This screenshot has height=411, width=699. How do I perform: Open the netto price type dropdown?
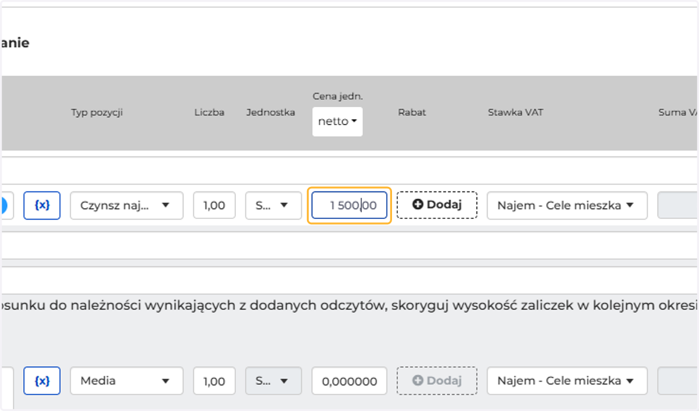coord(337,122)
